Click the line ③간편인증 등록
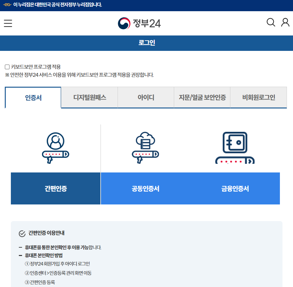 [x=40, y=282]
